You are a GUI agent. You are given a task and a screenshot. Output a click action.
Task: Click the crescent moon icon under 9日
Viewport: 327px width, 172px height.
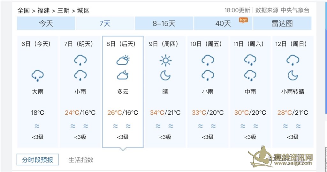click(x=165, y=75)
